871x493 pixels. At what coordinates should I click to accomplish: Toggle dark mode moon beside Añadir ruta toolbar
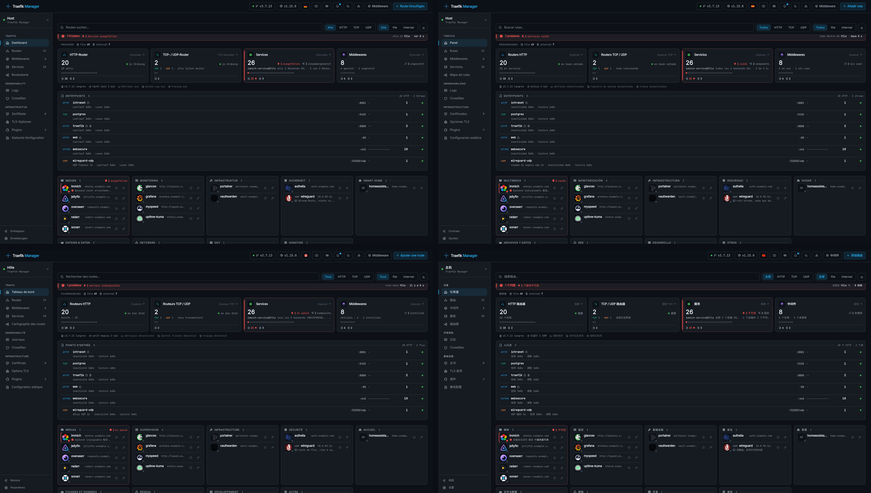coord(795,6)
